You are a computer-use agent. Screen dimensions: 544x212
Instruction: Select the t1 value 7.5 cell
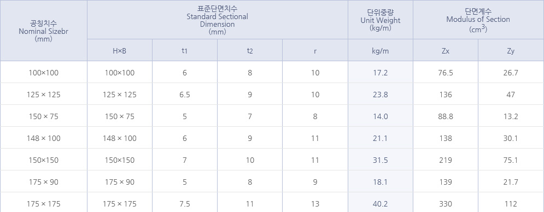[185, 203]
